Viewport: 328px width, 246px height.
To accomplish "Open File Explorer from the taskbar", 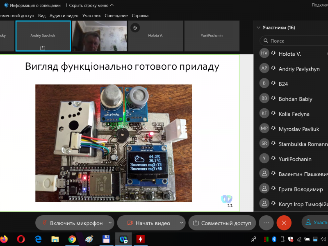I will click(x=55, y=239).
